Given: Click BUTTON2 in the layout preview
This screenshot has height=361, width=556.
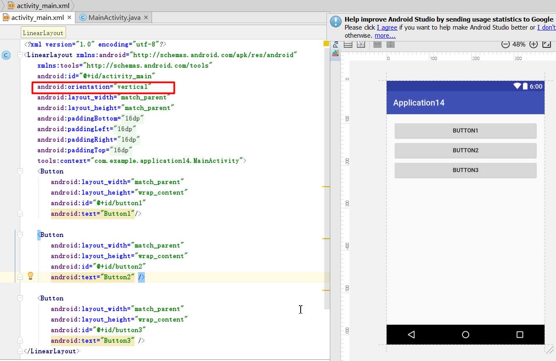Looking at the screenshot, I should (x=465, y=150).
